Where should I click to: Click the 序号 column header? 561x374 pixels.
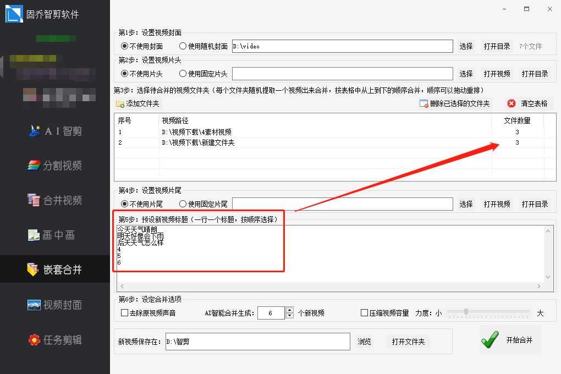[136, 120]
